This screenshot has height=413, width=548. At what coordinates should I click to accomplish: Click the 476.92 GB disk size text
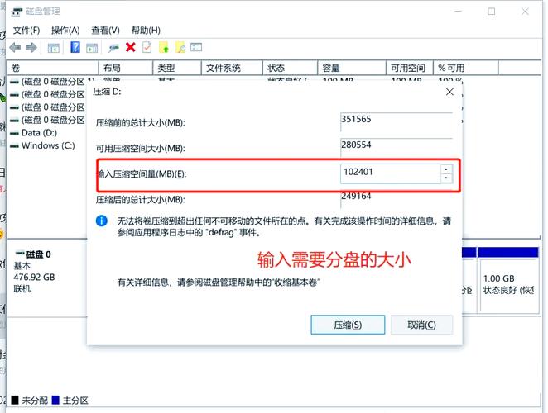click(34, 278)
